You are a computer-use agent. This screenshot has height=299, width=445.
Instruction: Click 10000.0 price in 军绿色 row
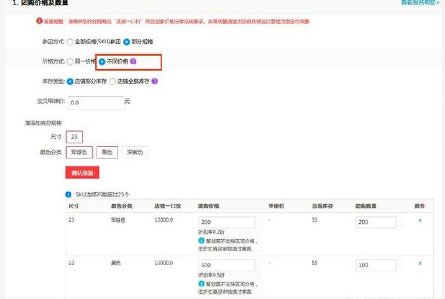[163, 219]
